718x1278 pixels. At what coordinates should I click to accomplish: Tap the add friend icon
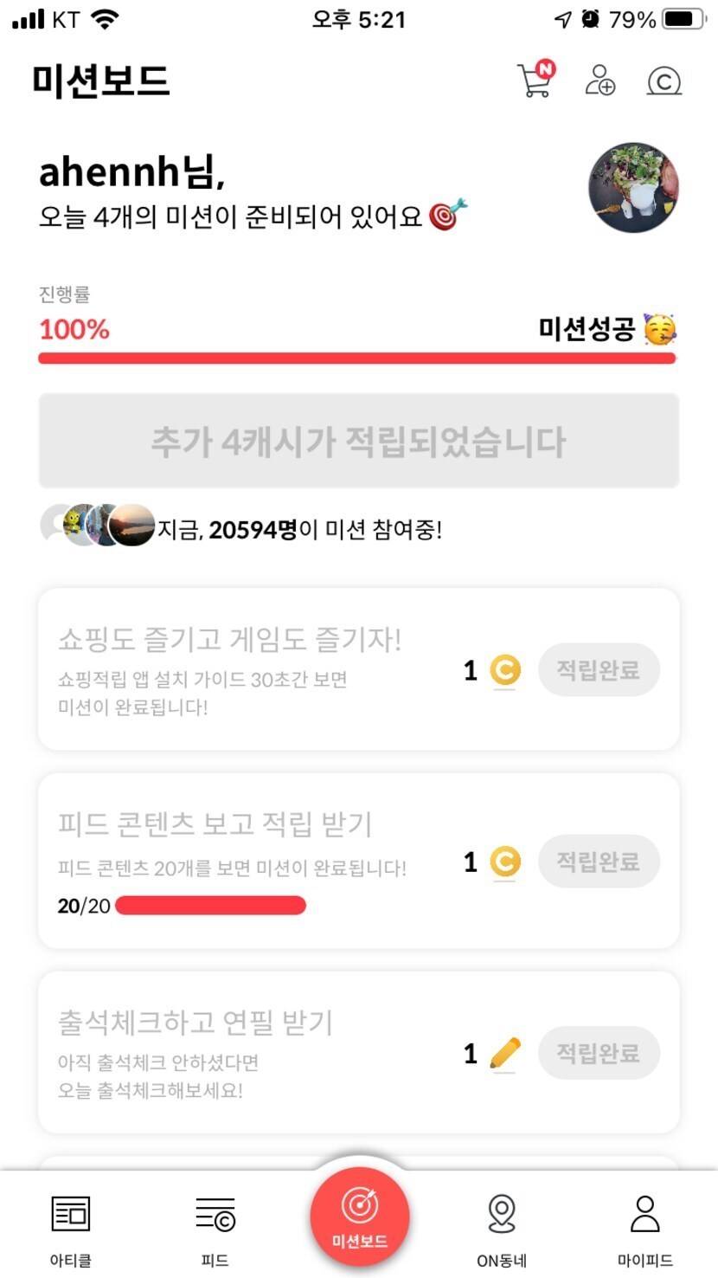click(599, 81)
